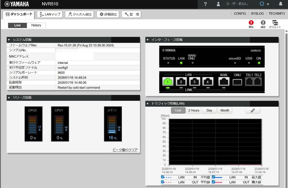The width and height of the screenshot is (288, 188).
Task: Click the help question mark icon
Action: pos(205,4)
